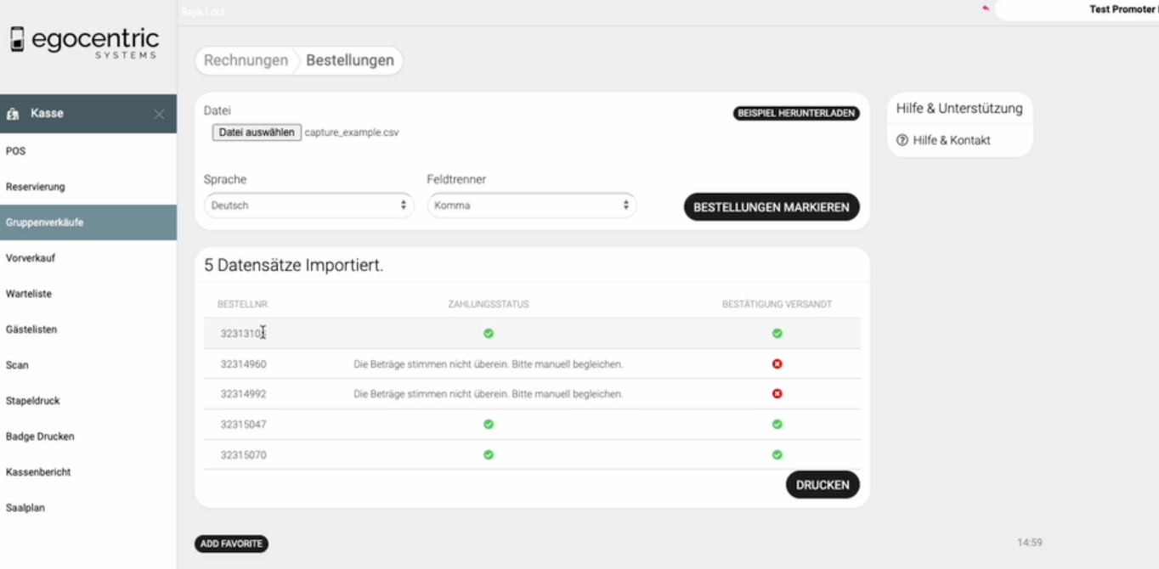Click the pink arrow icon in top bar
This screenshot has width=1159, height=569.
click(986, 8)
